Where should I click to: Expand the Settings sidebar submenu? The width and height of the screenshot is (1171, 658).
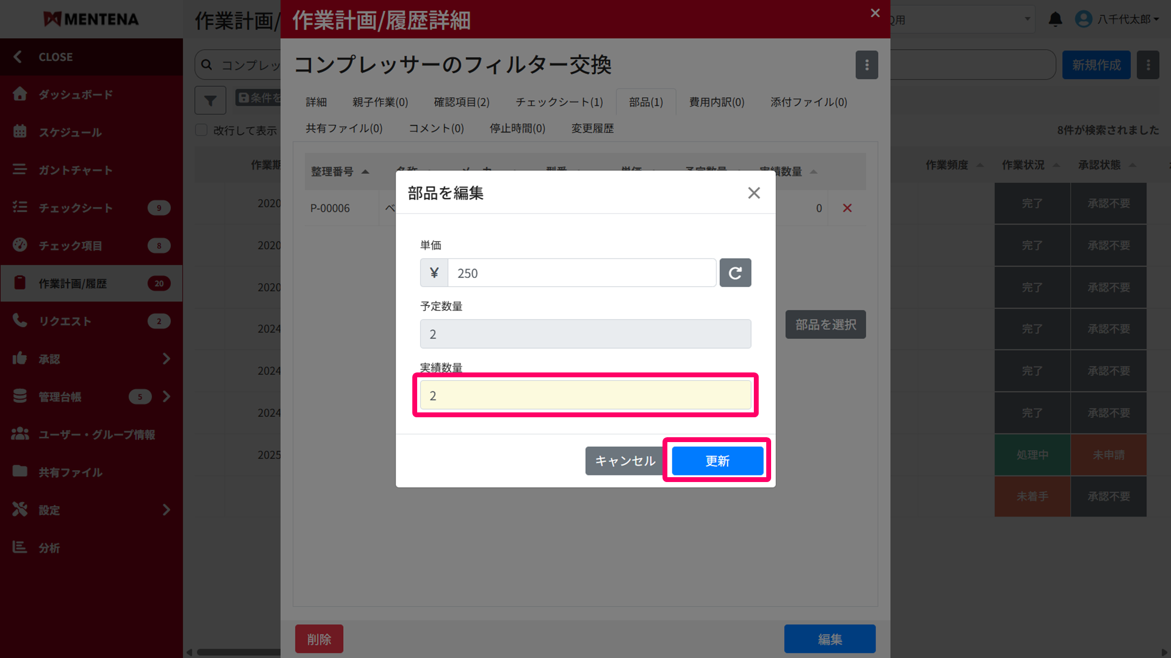click(x=166, y=510)
